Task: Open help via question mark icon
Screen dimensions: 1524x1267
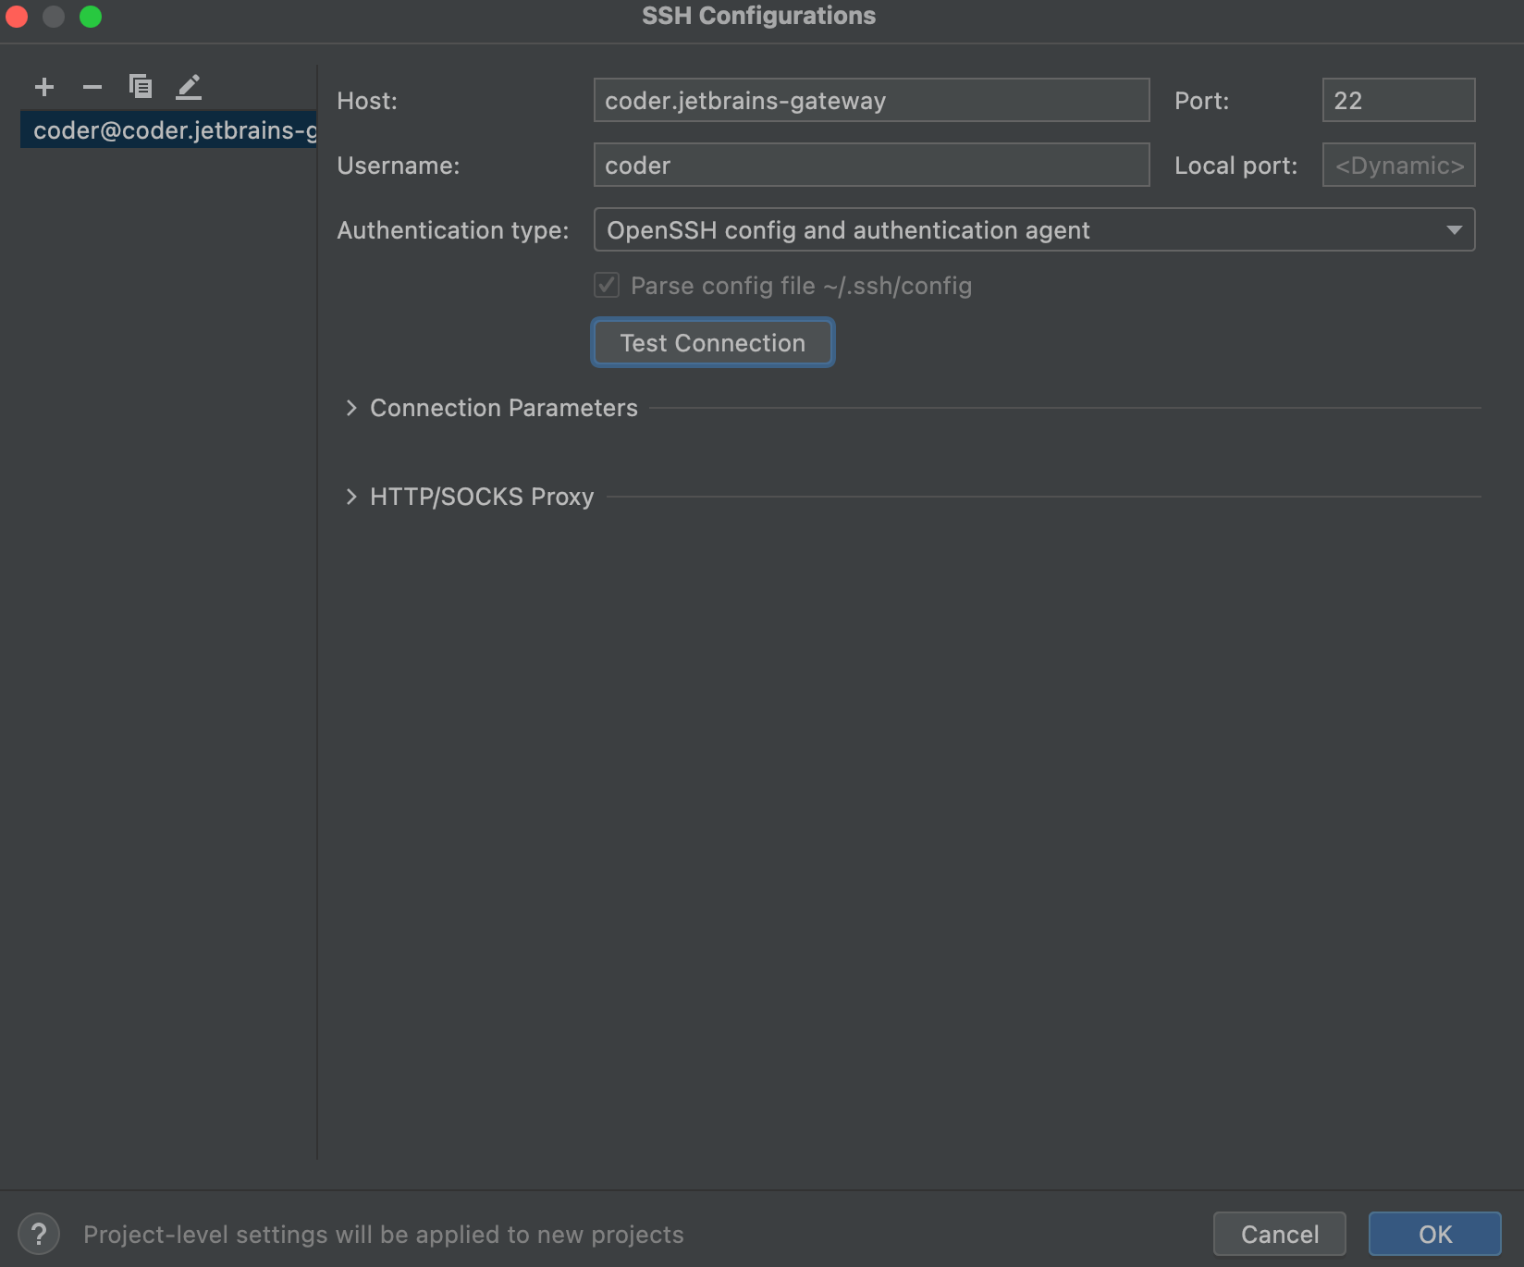Action: pos(37,1234)
